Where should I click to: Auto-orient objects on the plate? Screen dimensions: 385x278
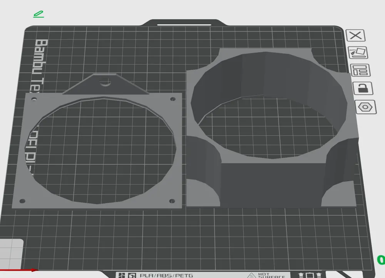pyautogui.click(x=358, y=52)
